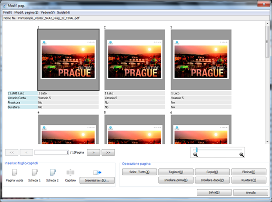Select page 5 thumbnail

click(135, 130)
